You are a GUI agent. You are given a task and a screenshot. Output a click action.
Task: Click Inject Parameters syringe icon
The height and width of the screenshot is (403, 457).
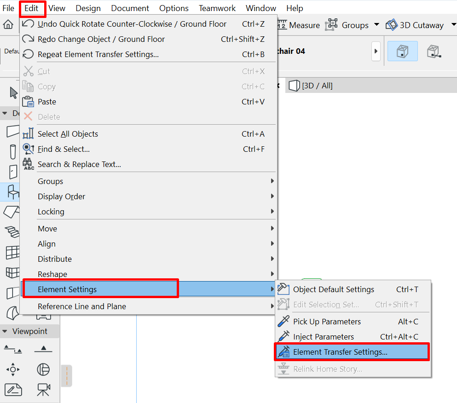[x=283, y=337]
